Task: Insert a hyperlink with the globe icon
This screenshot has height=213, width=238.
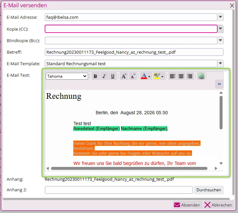Action: point(201,76)
